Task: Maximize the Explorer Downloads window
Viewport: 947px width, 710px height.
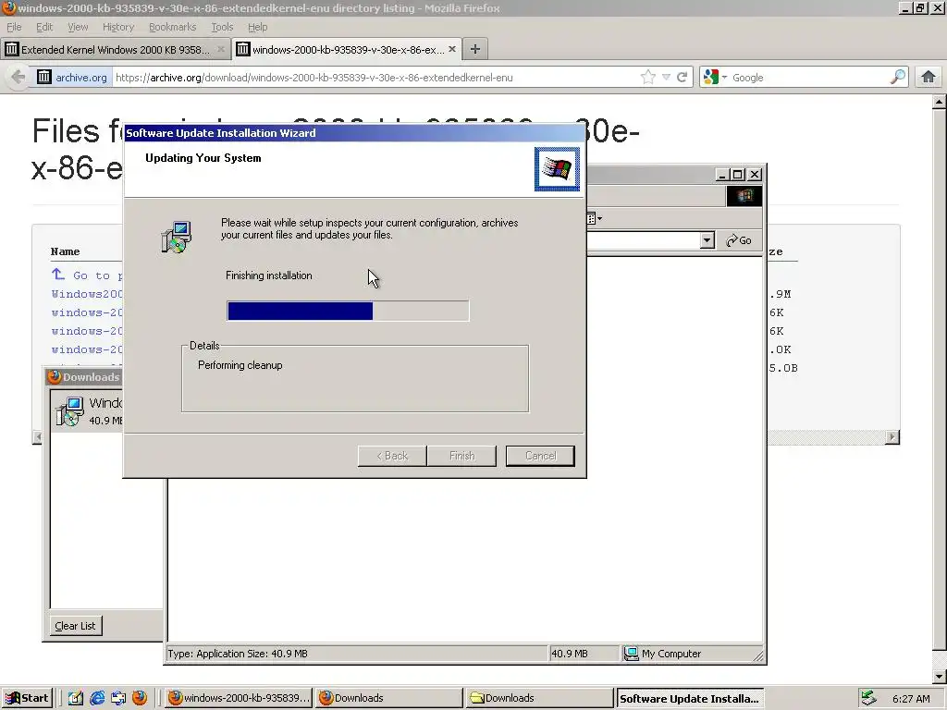Action: coord(737,175)
